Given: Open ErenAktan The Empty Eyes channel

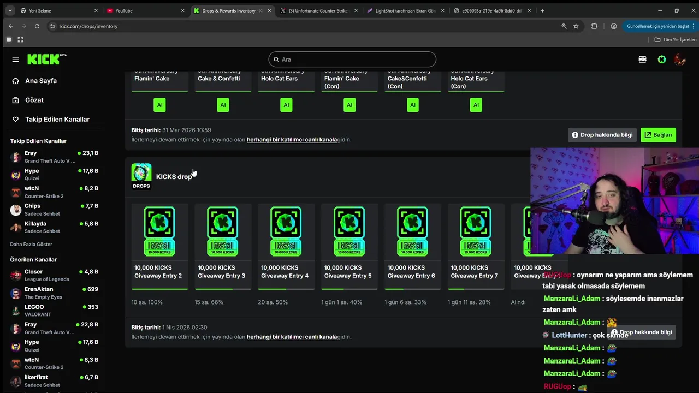Looking at the screenshot, I should [55, 293].
